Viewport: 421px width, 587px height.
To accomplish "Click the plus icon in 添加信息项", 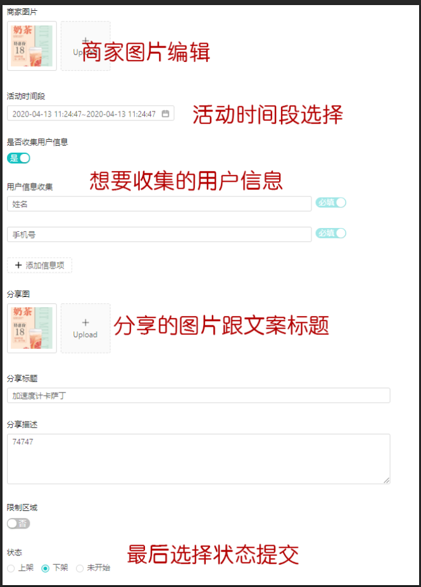I will pos(18,265).
